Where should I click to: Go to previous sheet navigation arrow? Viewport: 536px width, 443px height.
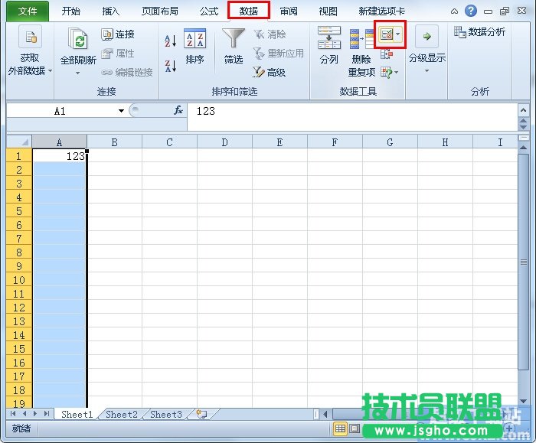[x=25, y=414]
